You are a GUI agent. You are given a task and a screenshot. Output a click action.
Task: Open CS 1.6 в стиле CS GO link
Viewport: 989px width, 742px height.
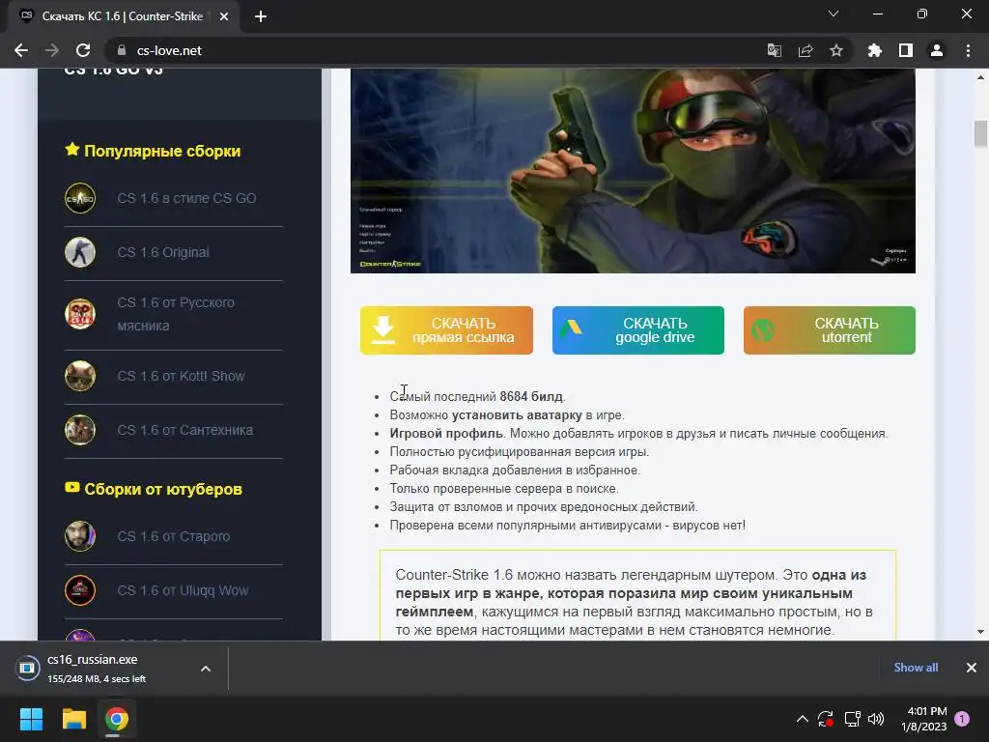point(186,198)
